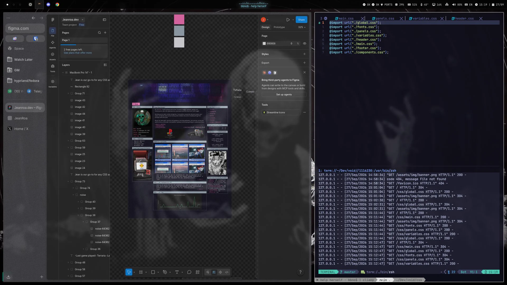Select the Pen tool
Viewport: 507px width, 285px height.
165,272
